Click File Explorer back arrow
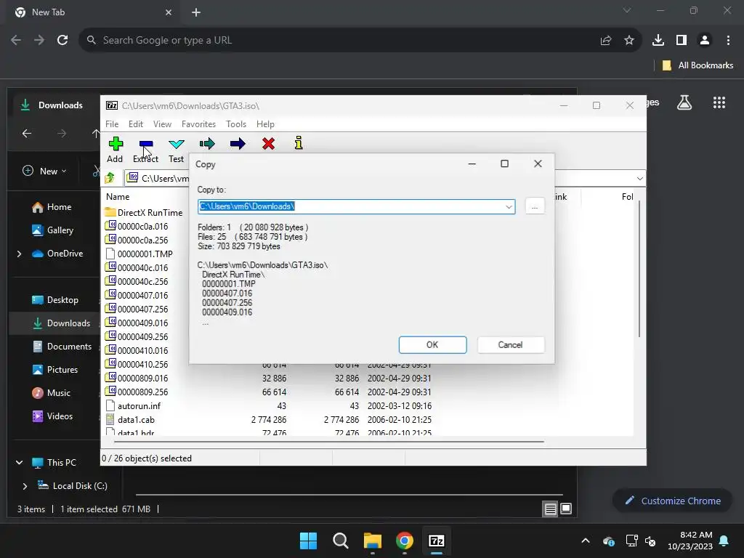Image resolution: width=744 pixels, height=558 pixels. 27,134
